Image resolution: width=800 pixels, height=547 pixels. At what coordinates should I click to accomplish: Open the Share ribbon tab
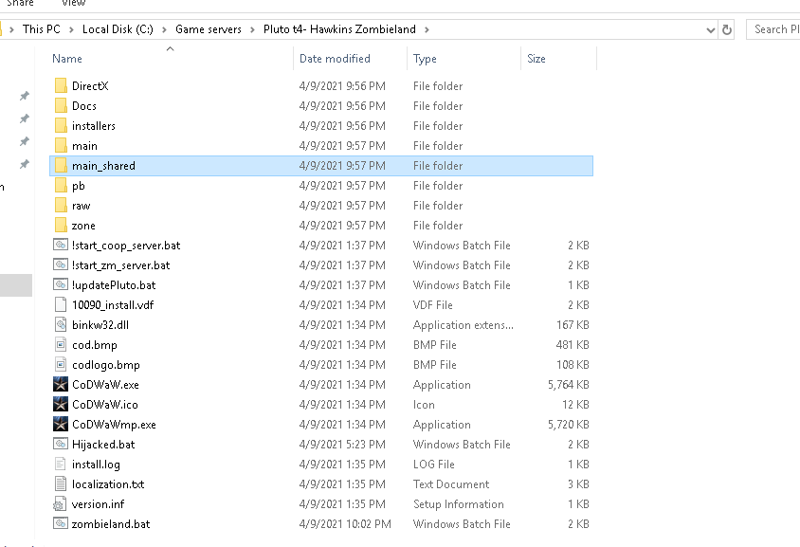point(21,4)
